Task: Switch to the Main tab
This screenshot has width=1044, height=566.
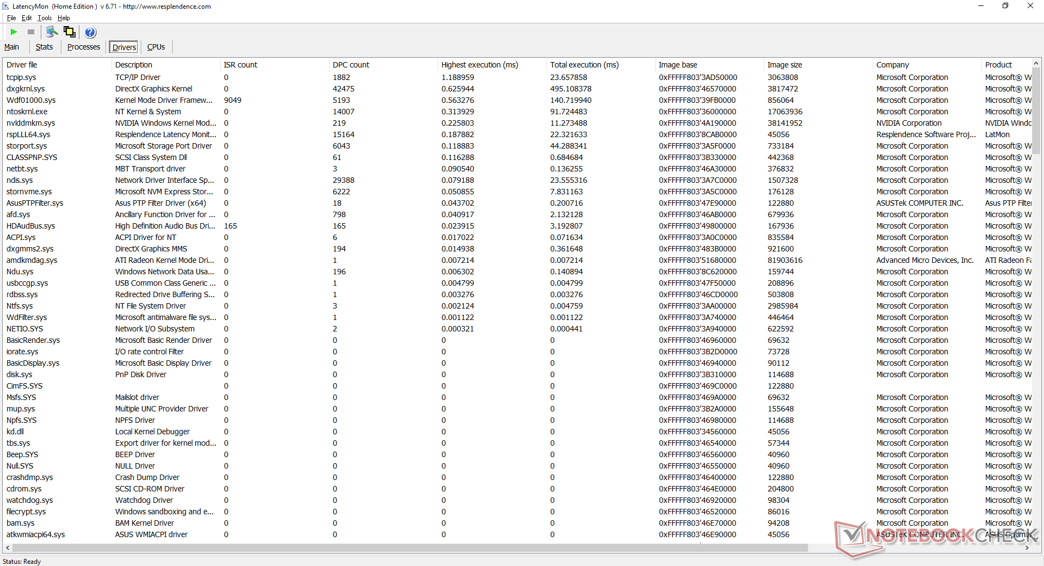Action: (11, 47)
